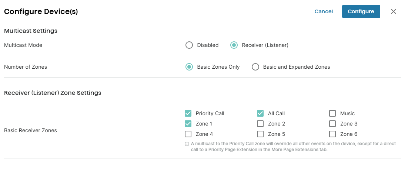The width and height of the screenshot is (408, 182).
Task: Click the Cancel link
Action: (x=324, y=11)
